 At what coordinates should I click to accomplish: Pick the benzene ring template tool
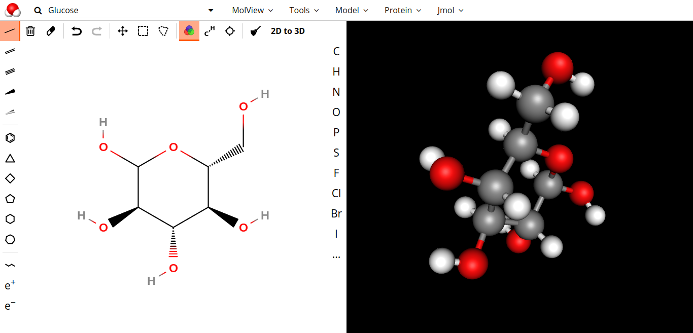[x=10, y=137]
